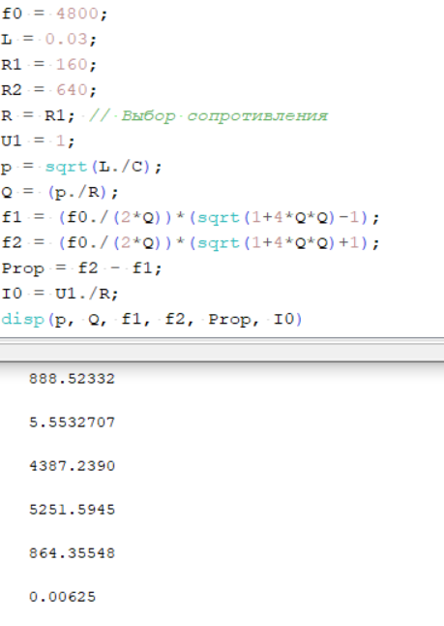This screenshot has height=626, width=444.
Task: Click the line 'I0 = U1./R;'
Action: point(60,295)
